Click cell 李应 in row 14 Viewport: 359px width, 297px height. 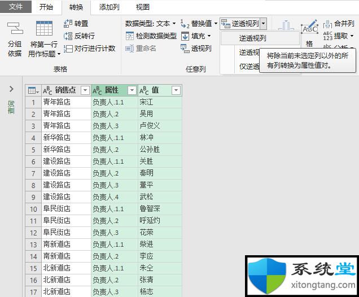click(160, 256)
